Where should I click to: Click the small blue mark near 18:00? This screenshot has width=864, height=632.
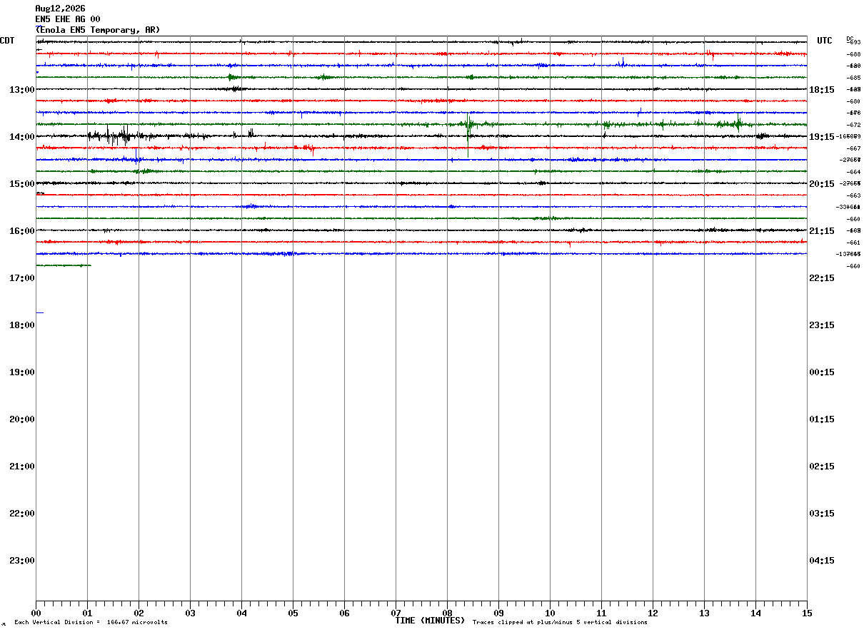tap(40, 312)
